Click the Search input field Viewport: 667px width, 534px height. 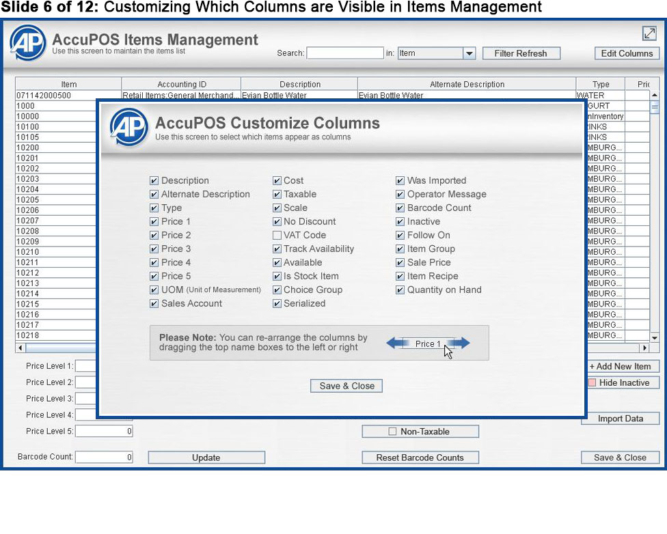pyautogui.click(x=345, y=53)
